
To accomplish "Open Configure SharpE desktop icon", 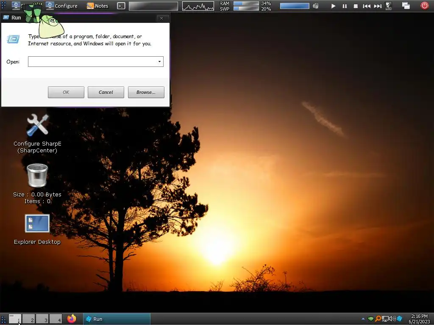I will [37, 133].
